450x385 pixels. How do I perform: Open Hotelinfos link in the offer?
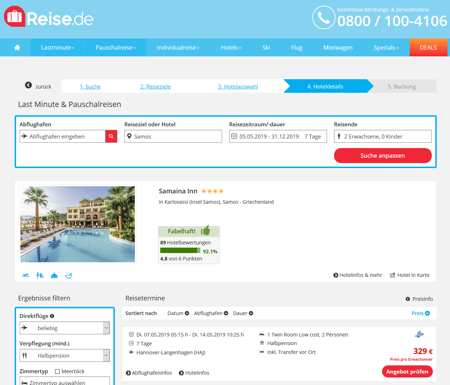point(194,373)
